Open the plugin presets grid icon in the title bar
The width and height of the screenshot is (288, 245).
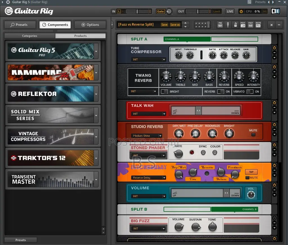click(x=249, y=2)
